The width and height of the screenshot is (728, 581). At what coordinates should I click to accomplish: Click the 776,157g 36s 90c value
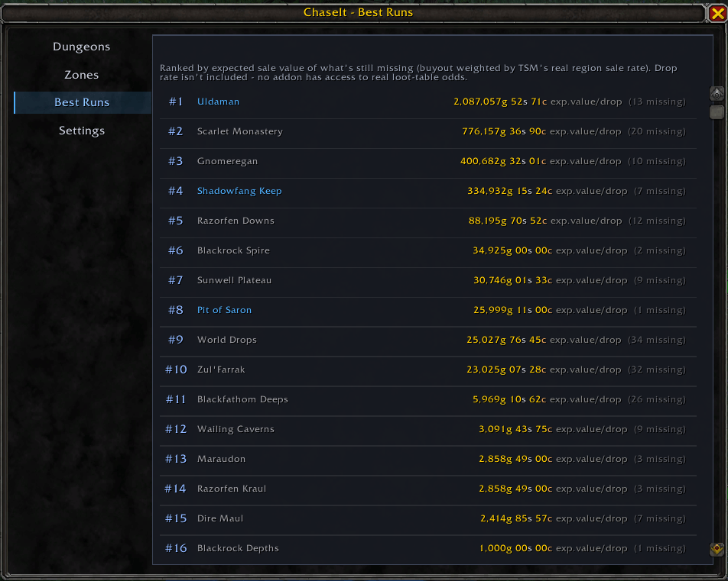(x=504, y=131)
